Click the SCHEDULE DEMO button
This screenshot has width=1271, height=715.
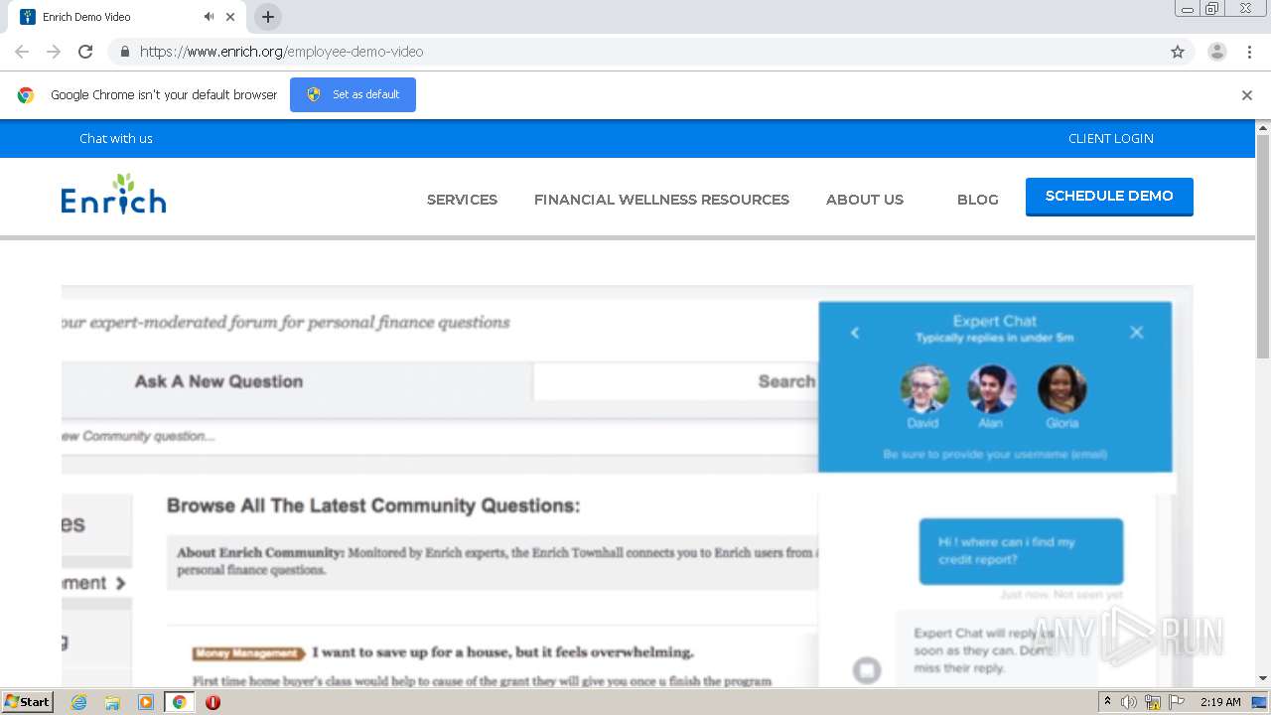pyautogui.click(x=1109, y=196)
